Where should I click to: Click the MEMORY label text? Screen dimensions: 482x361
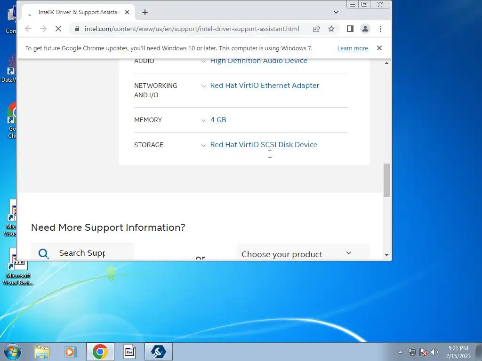coord(148,120)
